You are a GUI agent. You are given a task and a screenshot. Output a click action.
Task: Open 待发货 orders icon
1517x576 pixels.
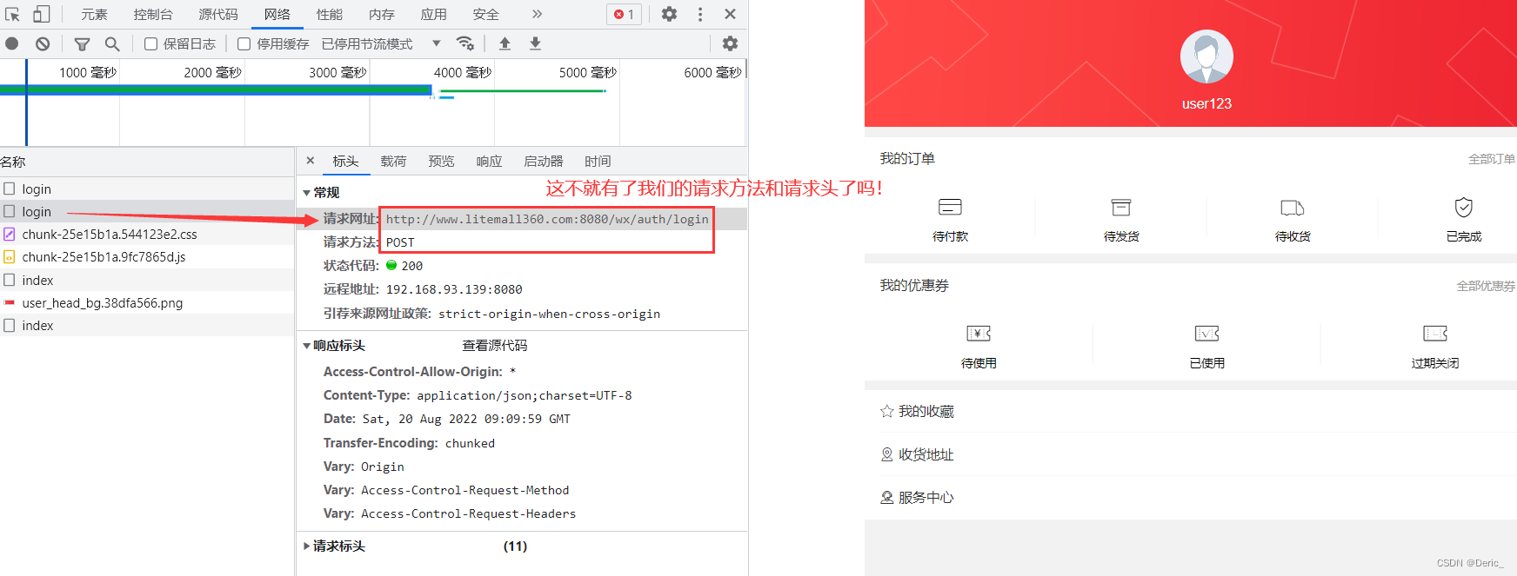click(1121, 208)
